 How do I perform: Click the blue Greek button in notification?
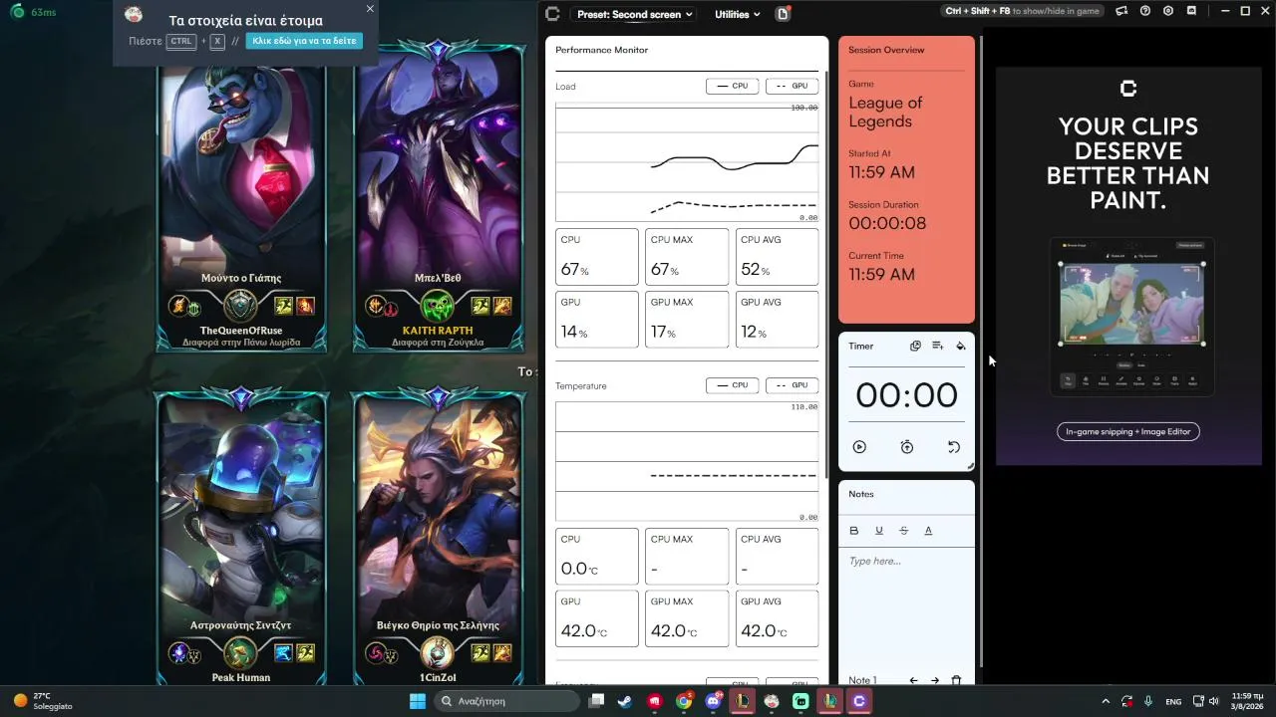[304, 41]
